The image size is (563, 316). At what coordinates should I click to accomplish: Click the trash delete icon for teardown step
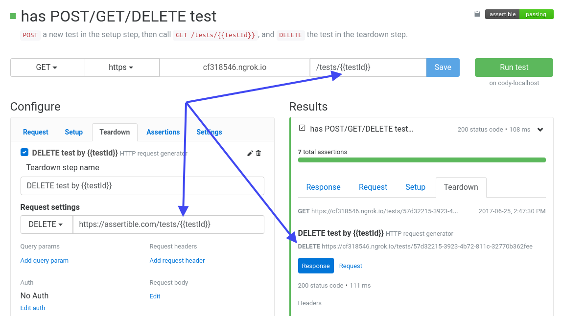pyautogui.click(x=258, y=153)
